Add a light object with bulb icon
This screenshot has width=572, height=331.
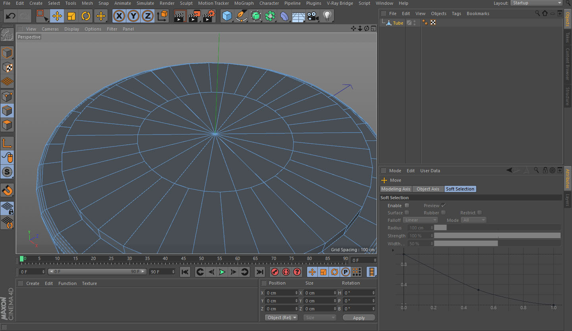coord(327,16)
